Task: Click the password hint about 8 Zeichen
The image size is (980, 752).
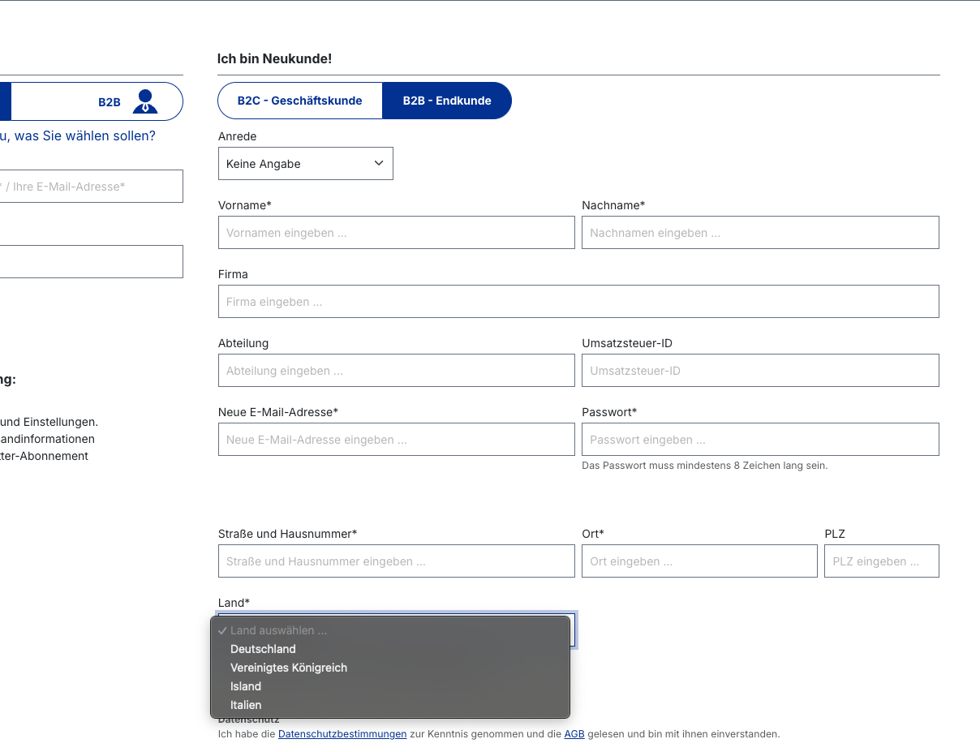Action: pos(705,466)
